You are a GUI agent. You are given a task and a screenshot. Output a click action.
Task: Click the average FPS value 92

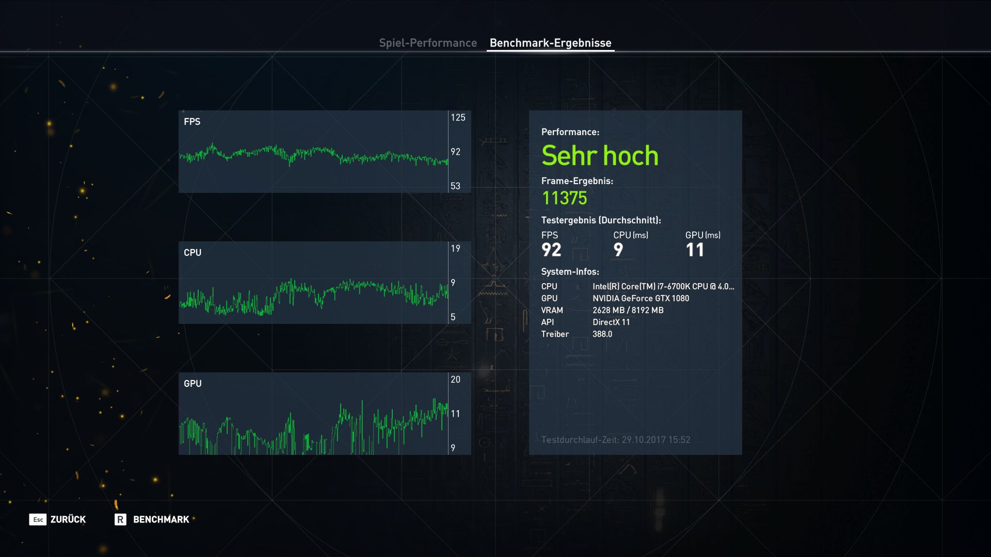click(x=551, y=250)
